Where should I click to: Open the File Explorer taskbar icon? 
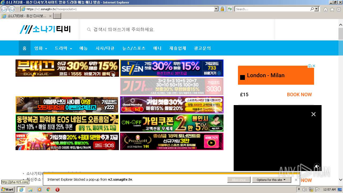tap(30, 190)
